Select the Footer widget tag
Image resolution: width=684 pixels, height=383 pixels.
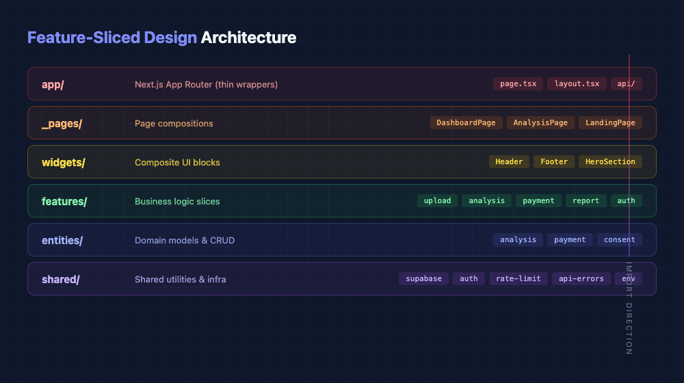pos(554,161)
